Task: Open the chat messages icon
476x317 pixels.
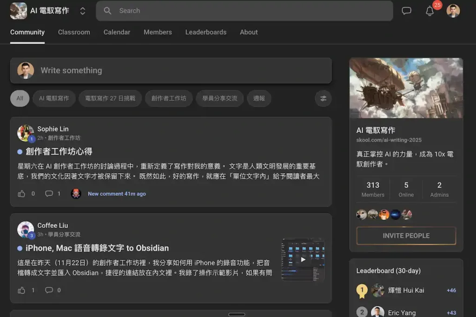Action: pos(406,11)
